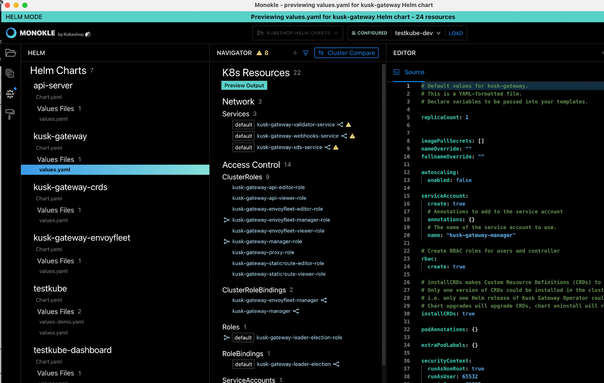Click incoming links icon of kusk-gateway-envoyfleet-manager-role
This screenshot has width=604, height=383.
226,220
